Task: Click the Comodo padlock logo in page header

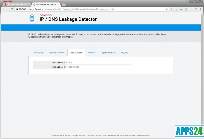Action: 32,18
